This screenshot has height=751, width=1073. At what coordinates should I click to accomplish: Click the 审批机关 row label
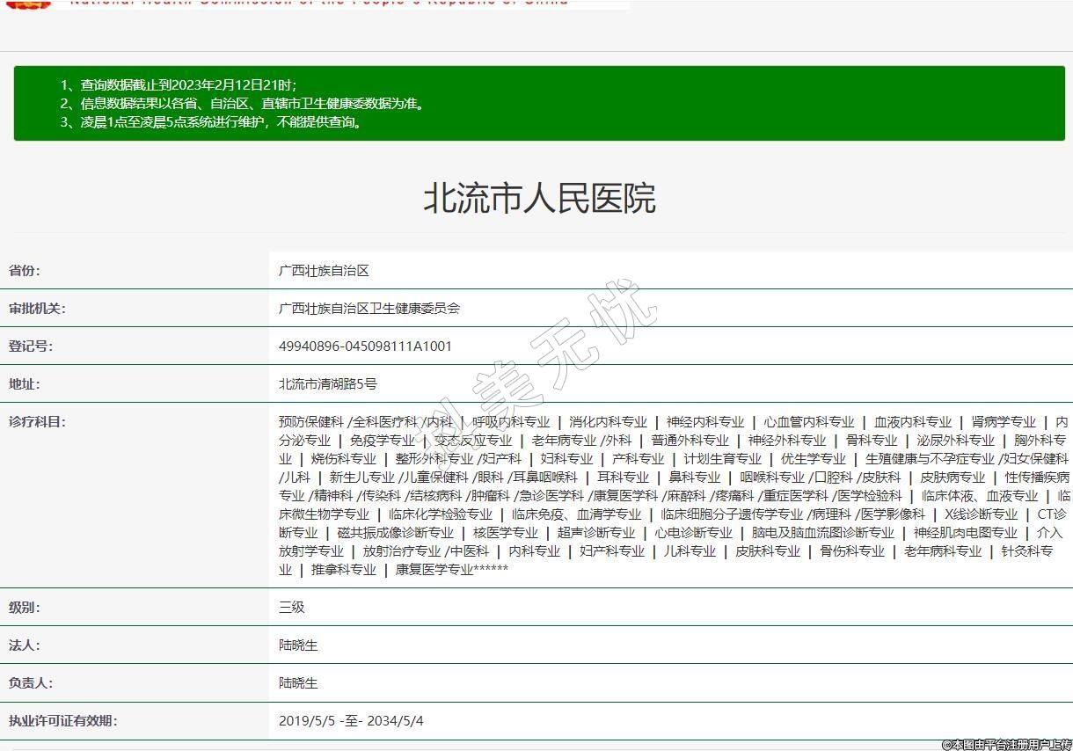(37, 309)
